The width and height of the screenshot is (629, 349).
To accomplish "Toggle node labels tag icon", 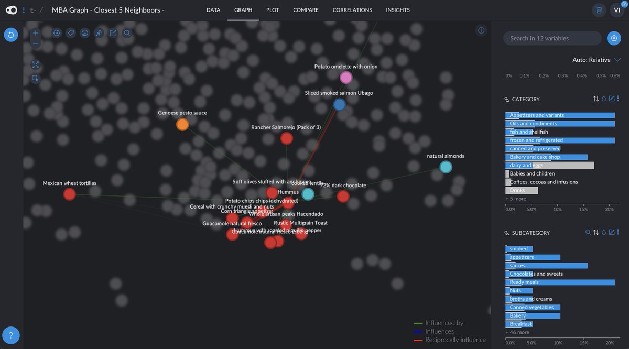I will pos(71,33).
